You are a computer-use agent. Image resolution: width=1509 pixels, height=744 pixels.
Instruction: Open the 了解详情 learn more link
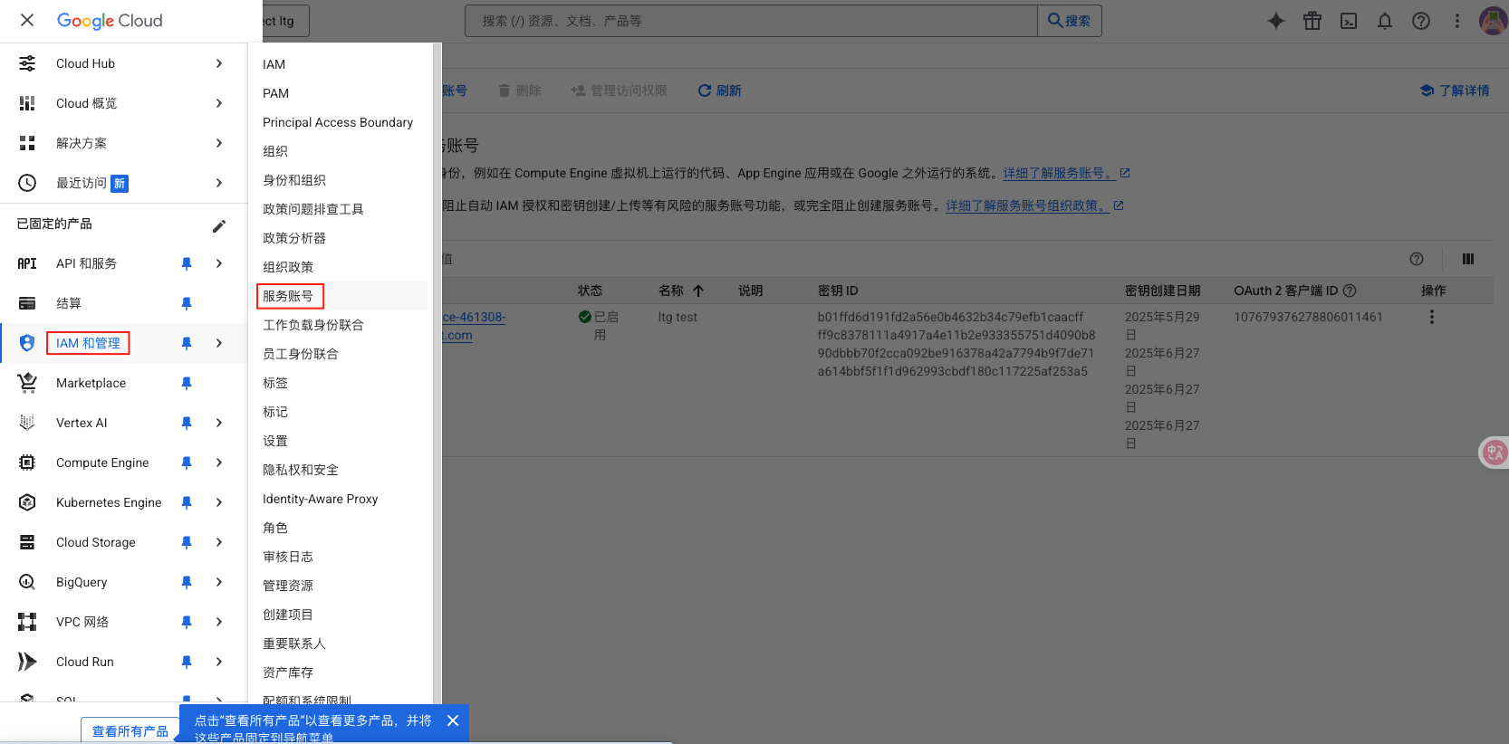[1455, 91]
